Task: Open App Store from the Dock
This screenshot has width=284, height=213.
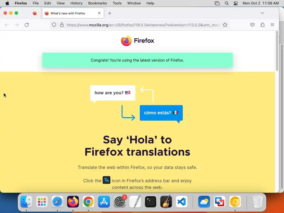Action: [x=104, y=202]
